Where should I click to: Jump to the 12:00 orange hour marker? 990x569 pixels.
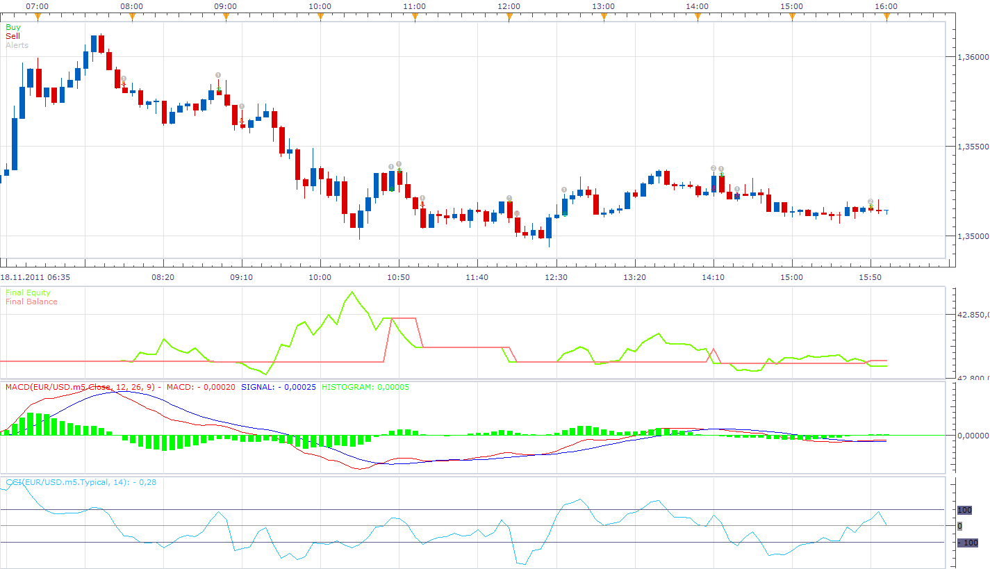tap(509, 17)
